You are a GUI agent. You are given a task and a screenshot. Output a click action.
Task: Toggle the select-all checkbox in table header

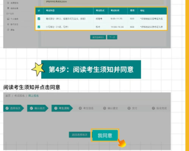pos(39,10)
